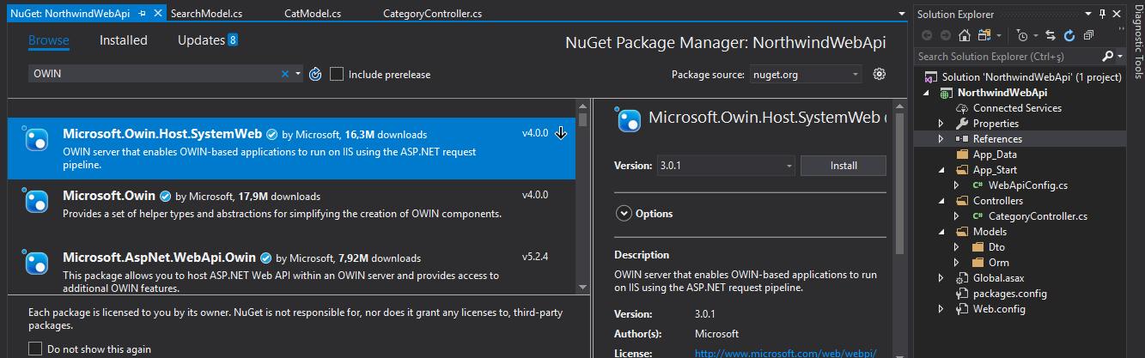Expand the References node in Solution Explorer
Image resolution: width=1145 pixels, height=358 pixels.
coord(941,139)
